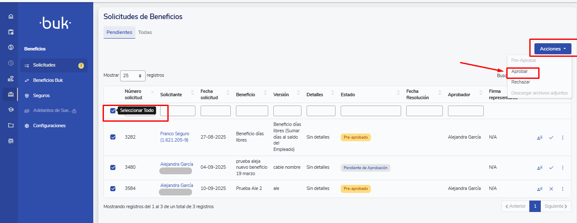Click the store icon at sidebar bottom

coord(11,141)
